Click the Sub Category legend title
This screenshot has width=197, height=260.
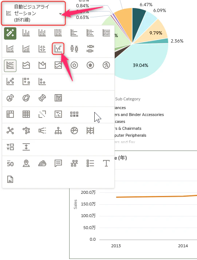[128, 99]
